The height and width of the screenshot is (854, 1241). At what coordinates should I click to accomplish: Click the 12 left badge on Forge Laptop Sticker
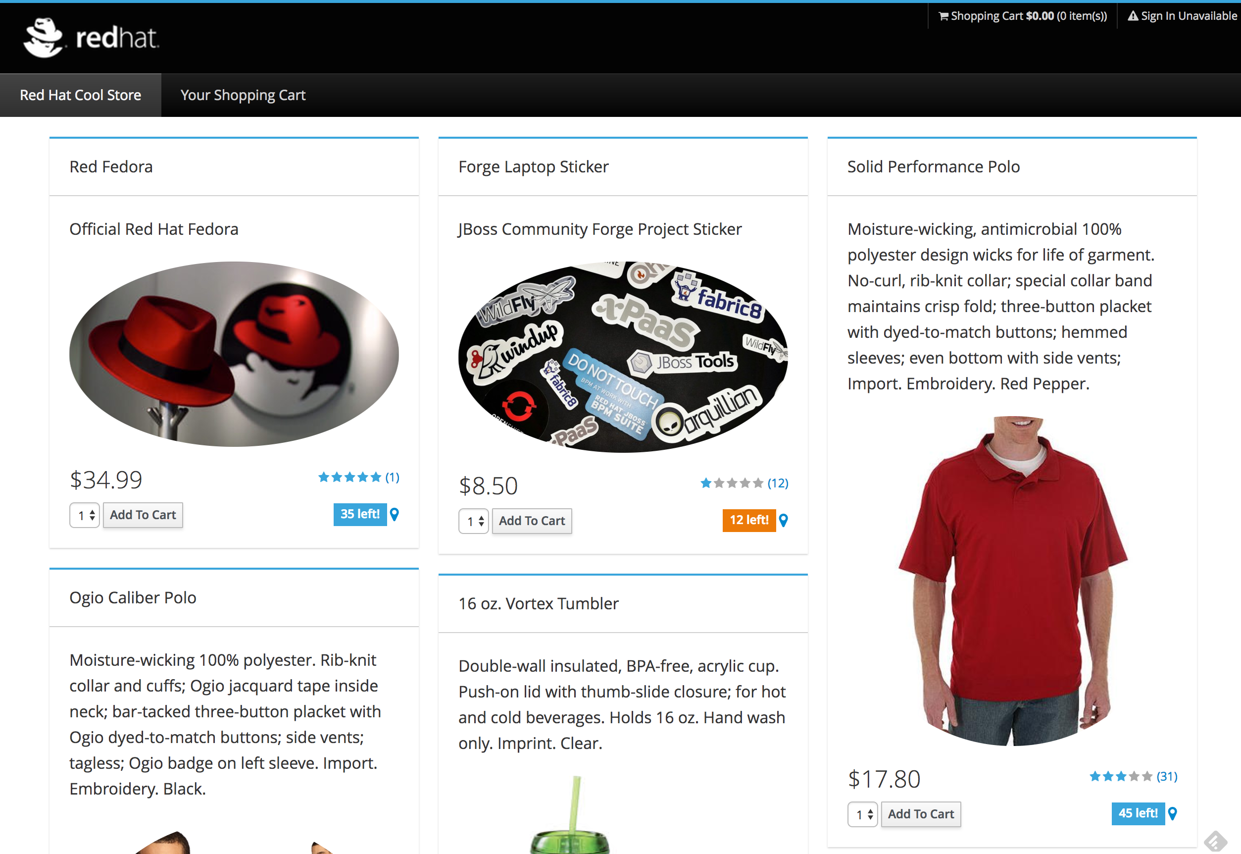click(x=749, y=520)
